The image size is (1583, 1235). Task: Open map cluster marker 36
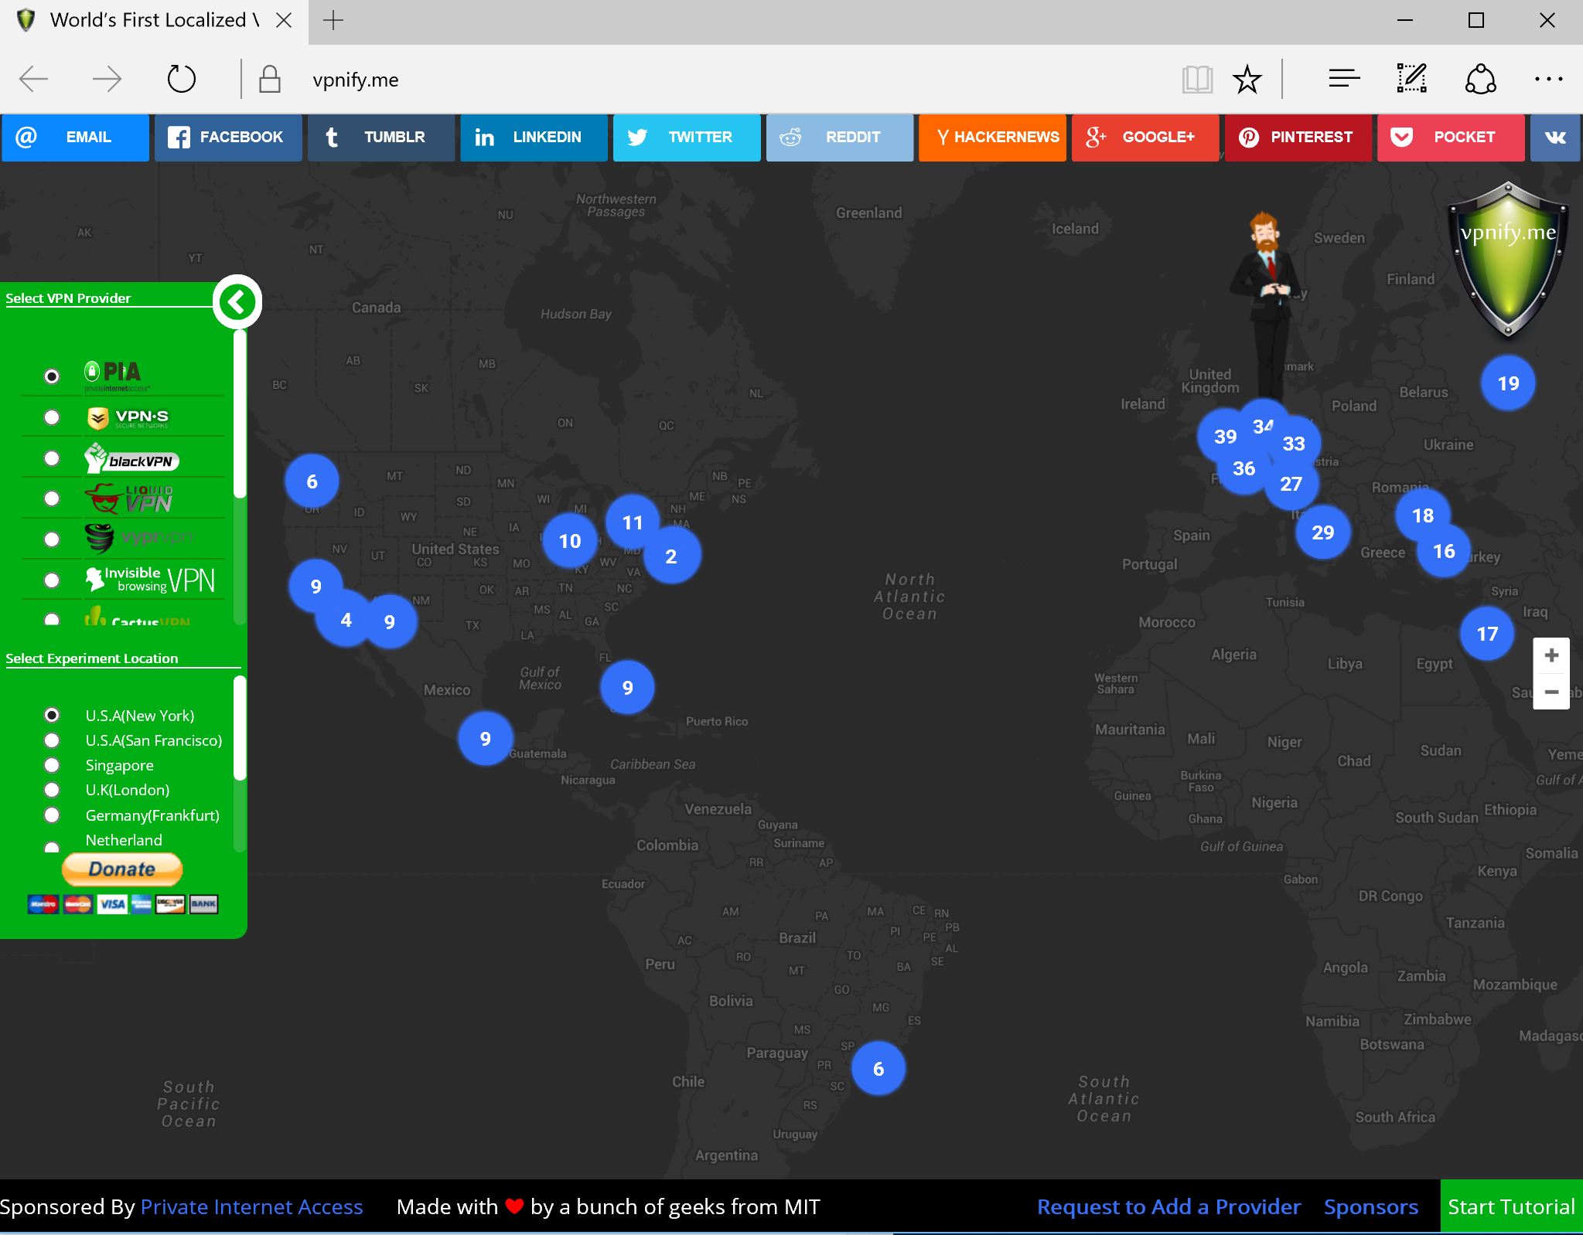1244,468
